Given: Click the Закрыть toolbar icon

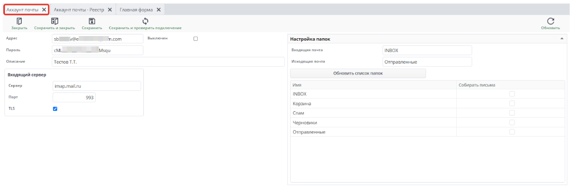Looking at the screenshot, I should click(19, 21).
